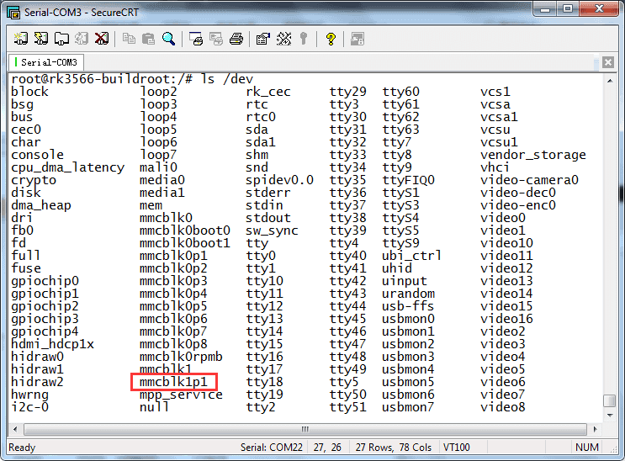Screen dimensions: 625x461
Task: Click the yellow Help question mark icon
Action: (x=331, y=39)
